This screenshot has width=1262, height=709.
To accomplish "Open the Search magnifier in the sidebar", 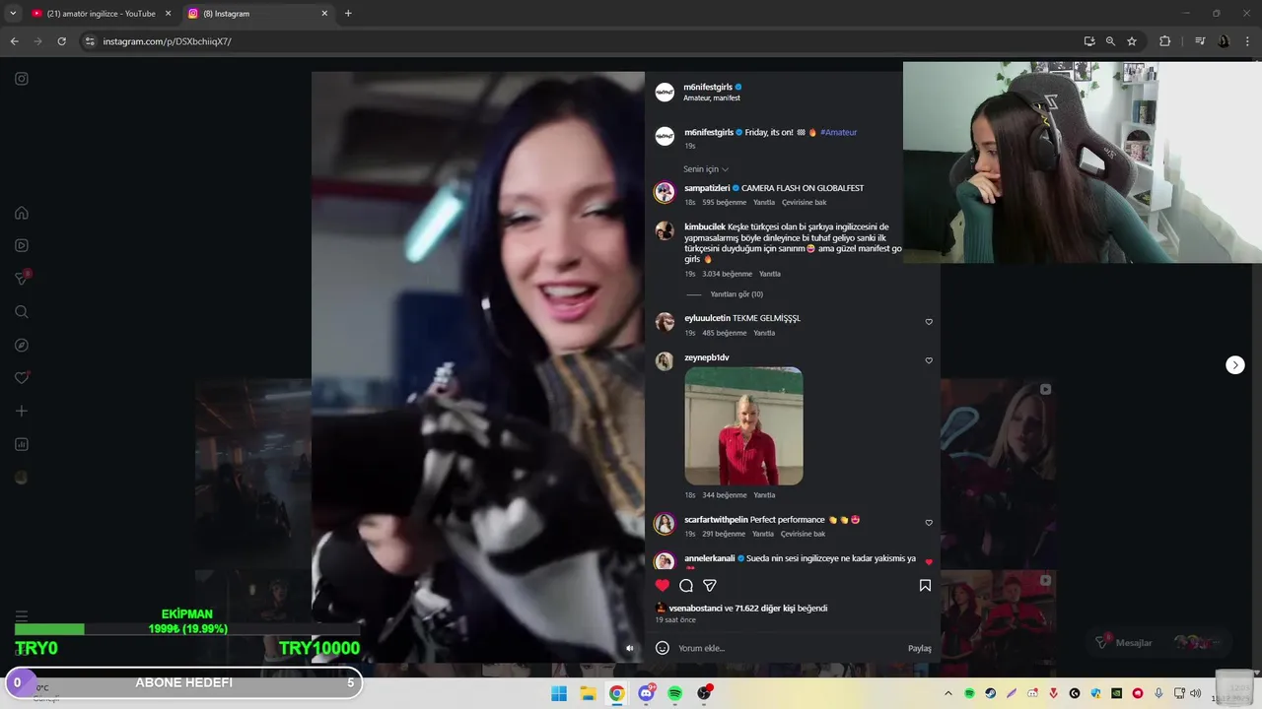I will 22,312.
